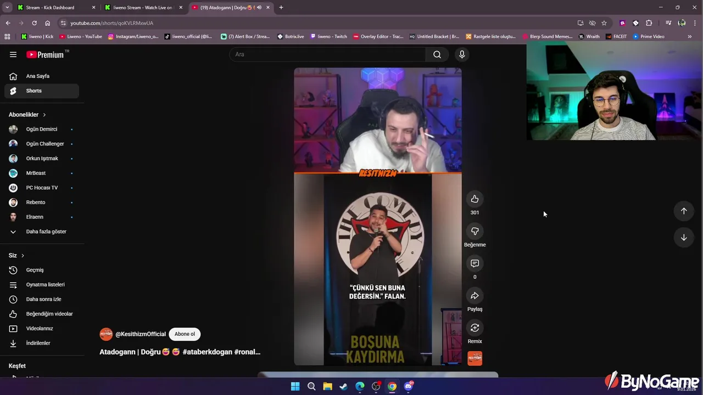Open Rebento channel subscription
703x395 pixels.
click(x=42, y=202)
